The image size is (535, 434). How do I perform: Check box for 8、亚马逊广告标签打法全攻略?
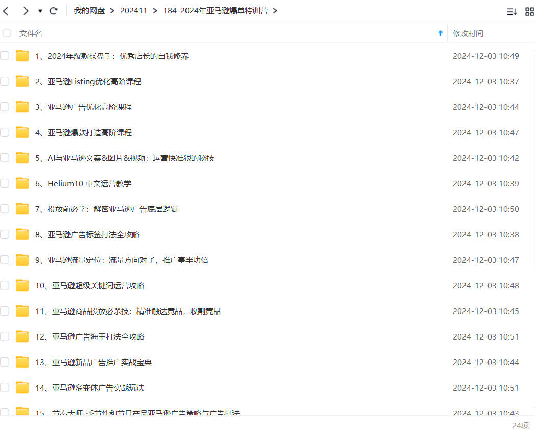click(5, 234)
